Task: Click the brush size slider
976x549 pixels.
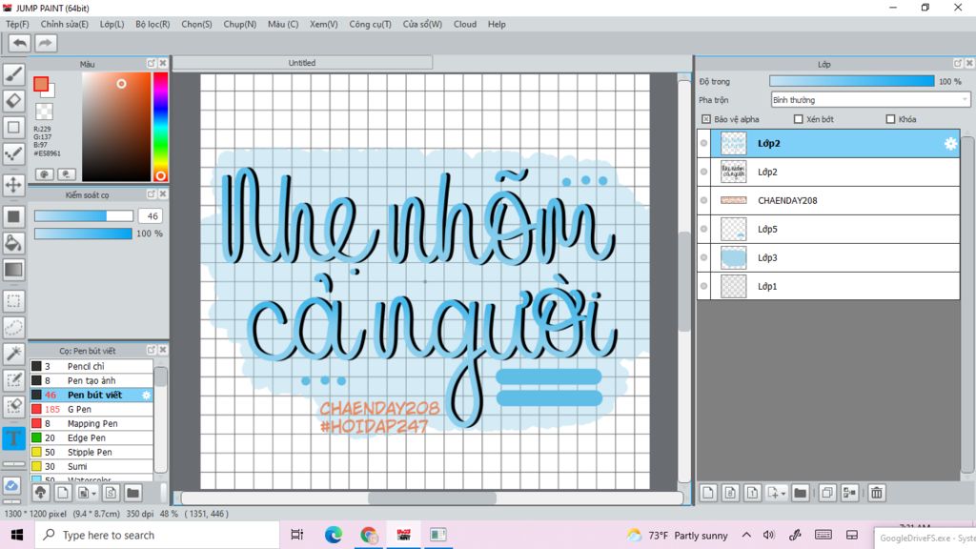Action: (84, 216)
